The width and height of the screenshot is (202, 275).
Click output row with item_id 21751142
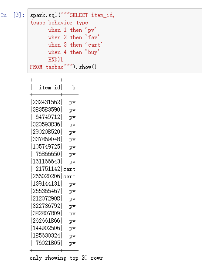click(x=54, y=169)
